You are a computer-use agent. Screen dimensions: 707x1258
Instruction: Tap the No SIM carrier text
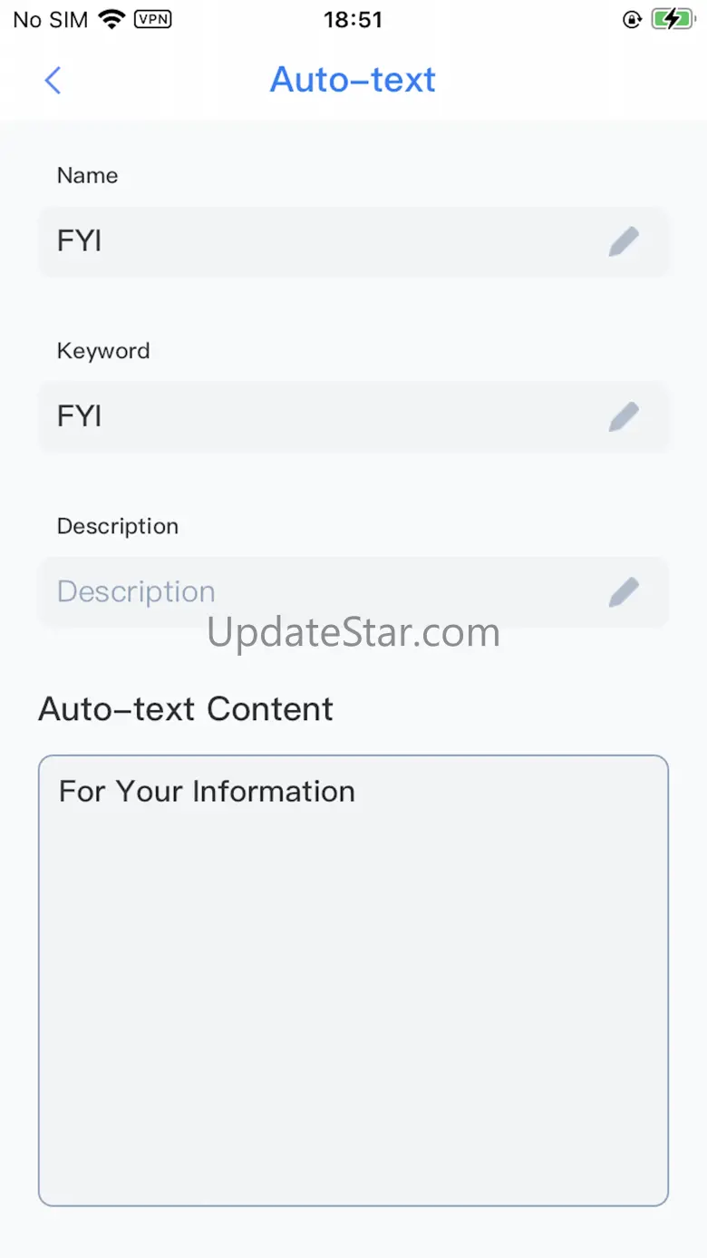50,19
